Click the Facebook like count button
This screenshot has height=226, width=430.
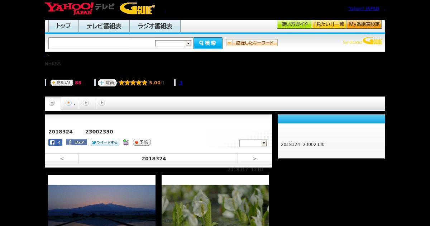(x=56, y=142)
